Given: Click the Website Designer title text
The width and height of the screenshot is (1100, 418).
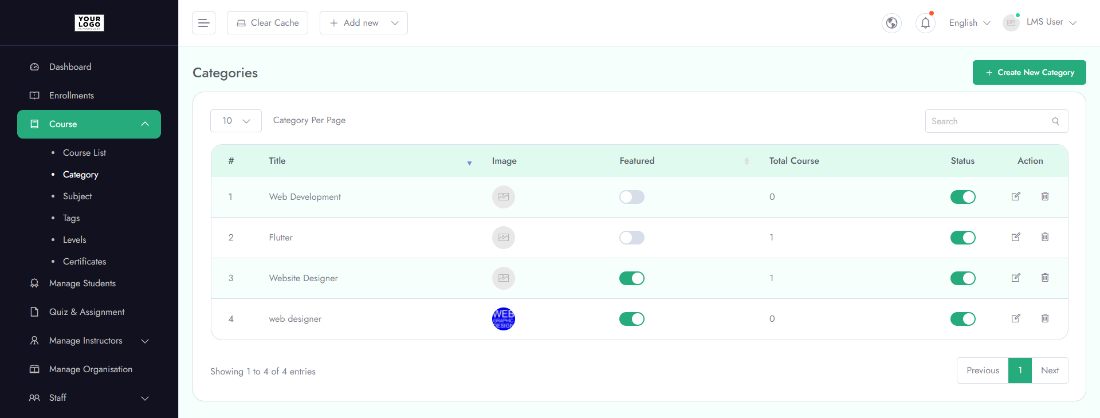Looking at the screenshot, I should [x=303, y=278].
